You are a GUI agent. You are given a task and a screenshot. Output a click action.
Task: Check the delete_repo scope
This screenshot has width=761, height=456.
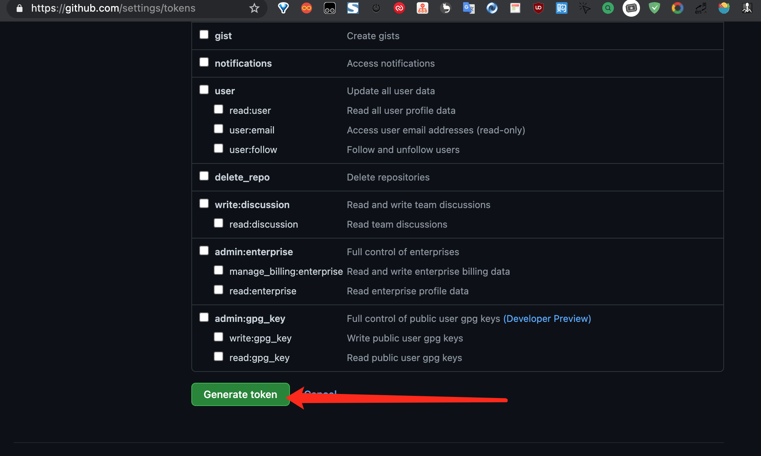[204, 176]
